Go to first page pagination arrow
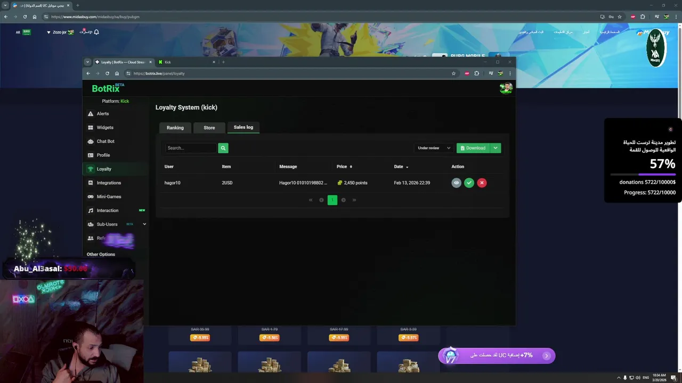682x383 pixels. [x=311, y=200]
